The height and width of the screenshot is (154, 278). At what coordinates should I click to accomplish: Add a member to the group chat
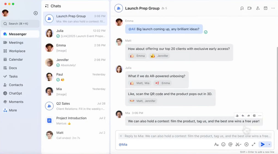pyautogui.click(x=258, y=8)
